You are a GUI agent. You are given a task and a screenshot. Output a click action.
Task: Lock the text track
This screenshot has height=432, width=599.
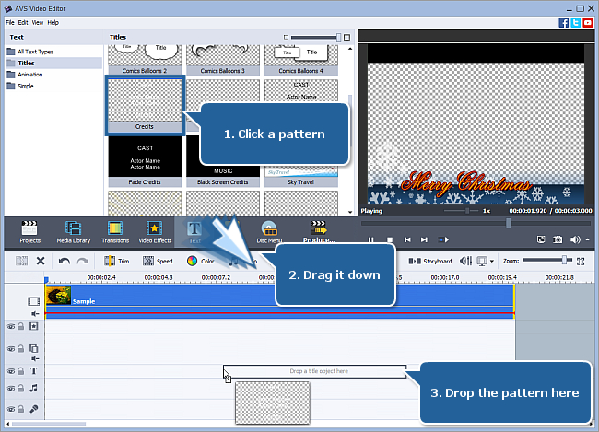pyautogui.click(x=21, y=371)
